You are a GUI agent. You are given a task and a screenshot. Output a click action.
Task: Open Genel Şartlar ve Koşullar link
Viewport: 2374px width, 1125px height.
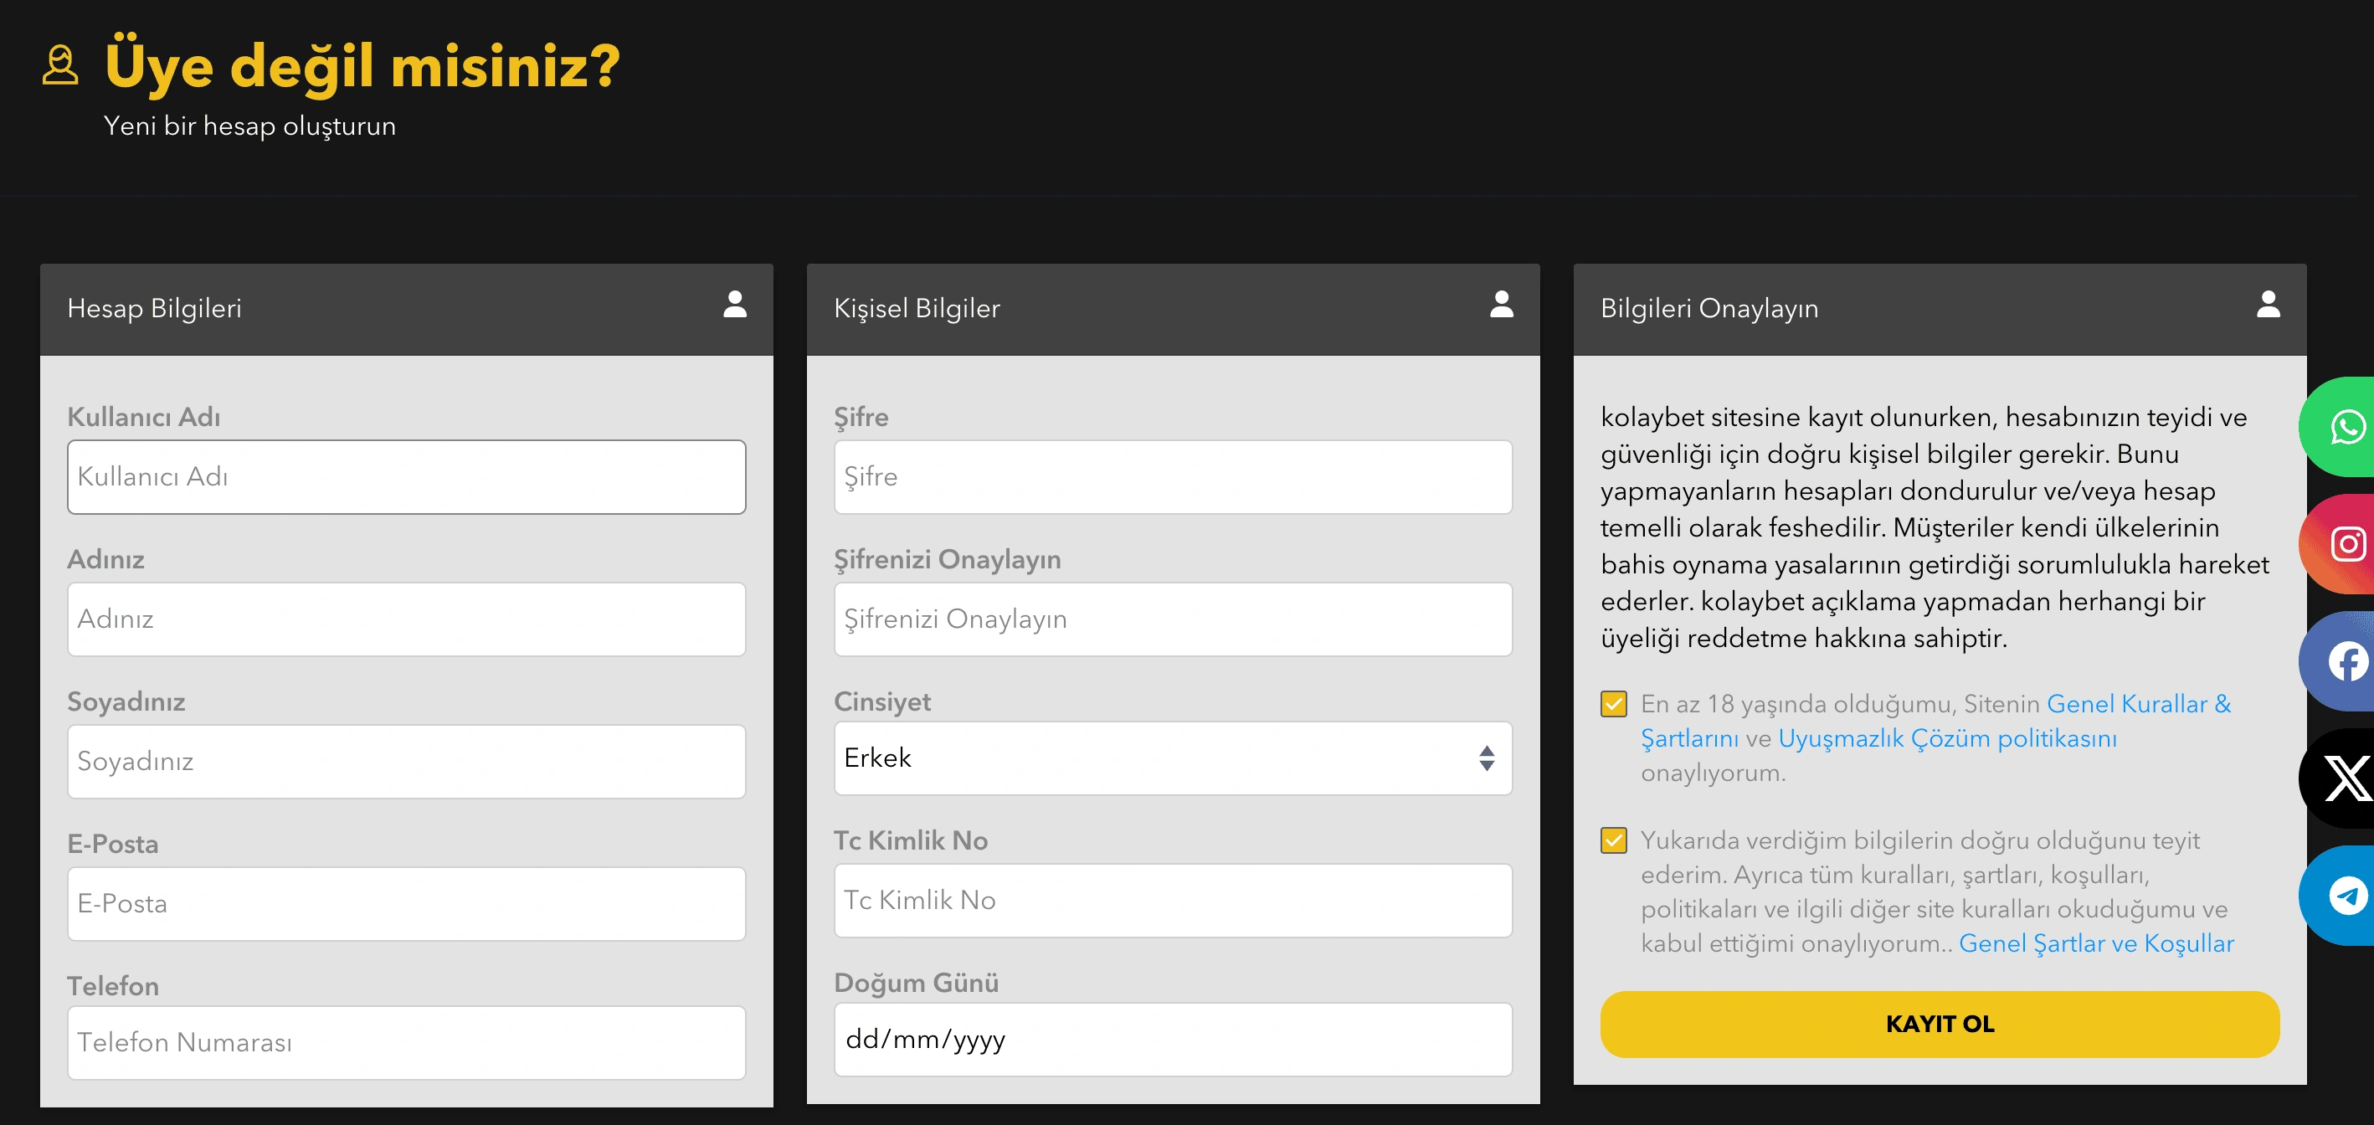point(2096,943)
